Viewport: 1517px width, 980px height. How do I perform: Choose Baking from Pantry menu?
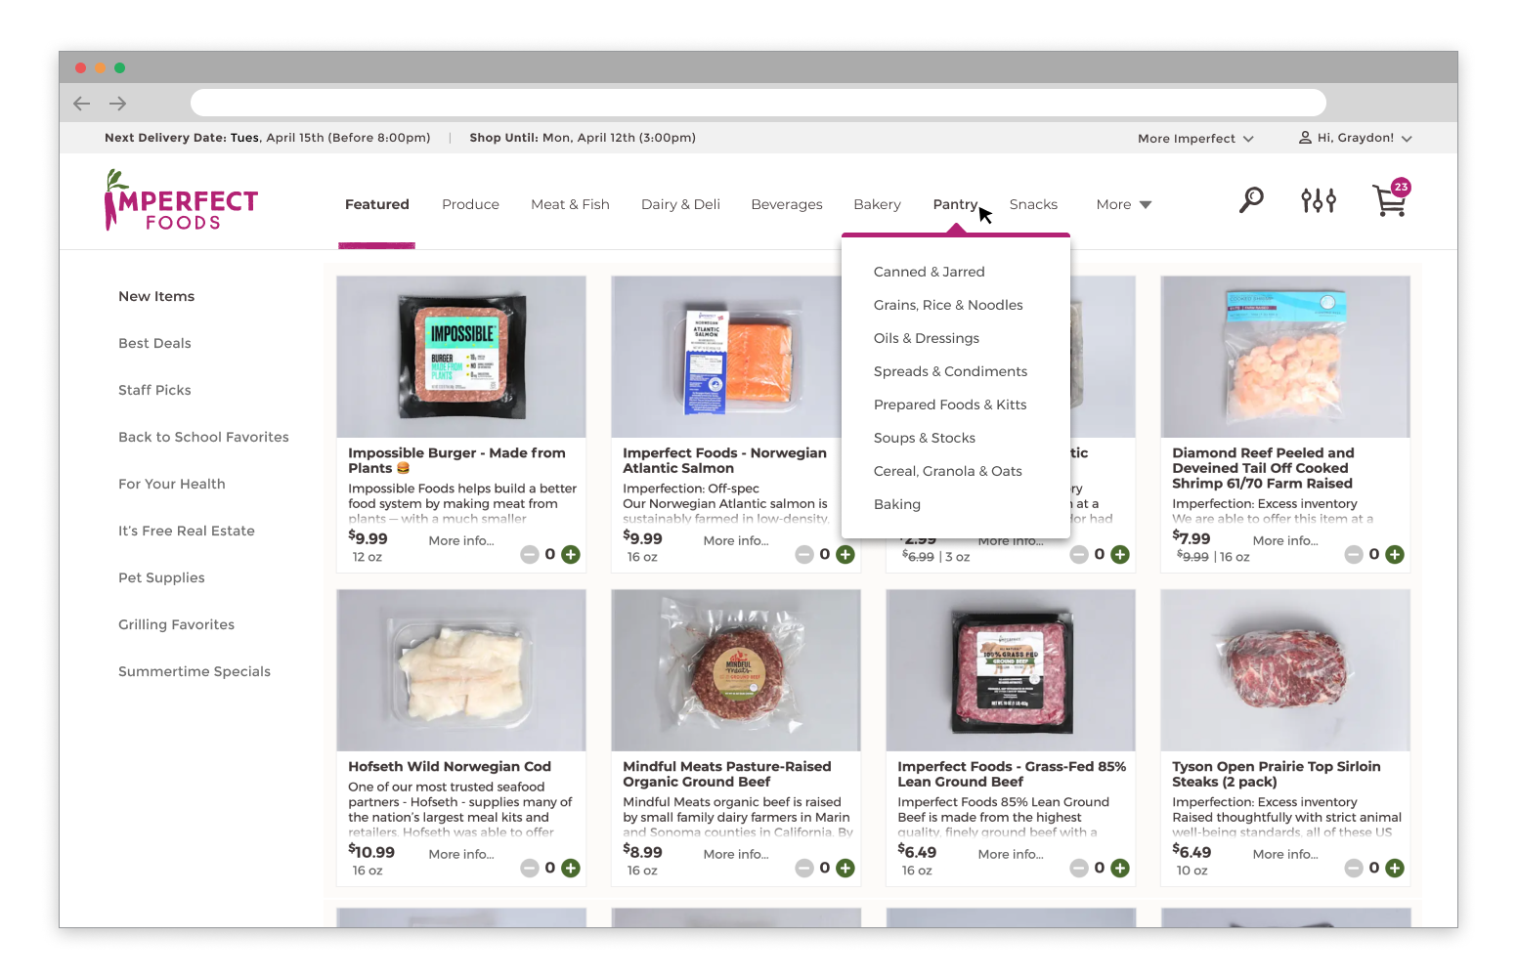(896, 504)
